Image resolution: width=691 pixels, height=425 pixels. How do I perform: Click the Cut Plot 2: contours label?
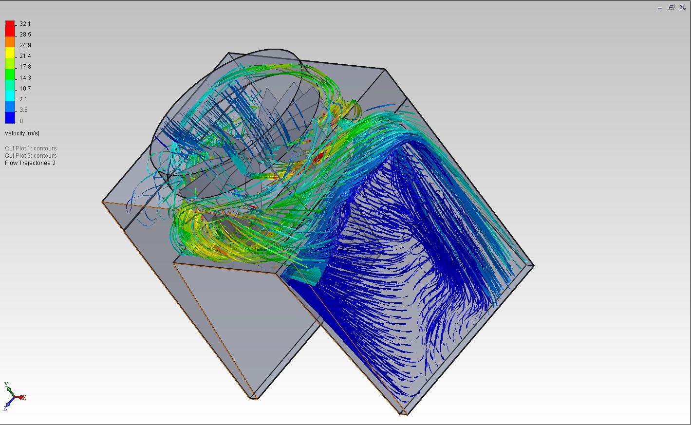pos(31,156)
